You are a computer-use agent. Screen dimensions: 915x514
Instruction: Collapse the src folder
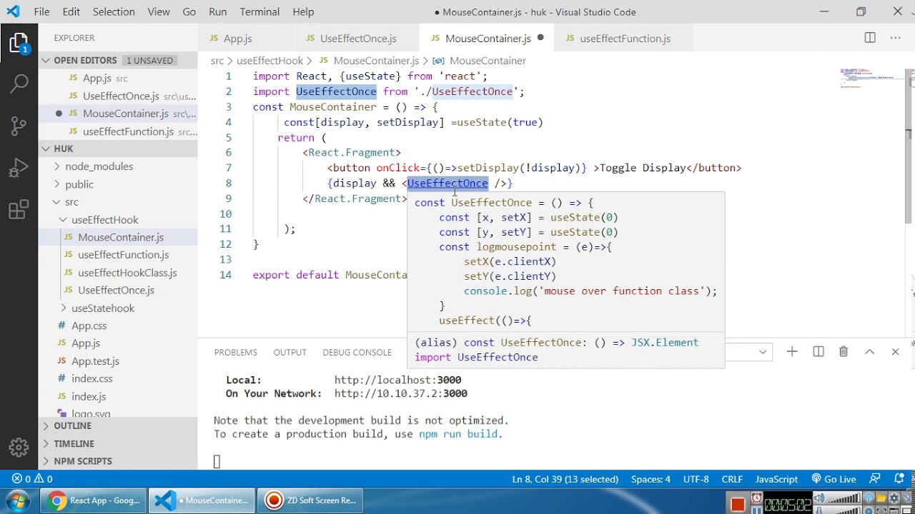pyautogui.click(x=72, y=202)
